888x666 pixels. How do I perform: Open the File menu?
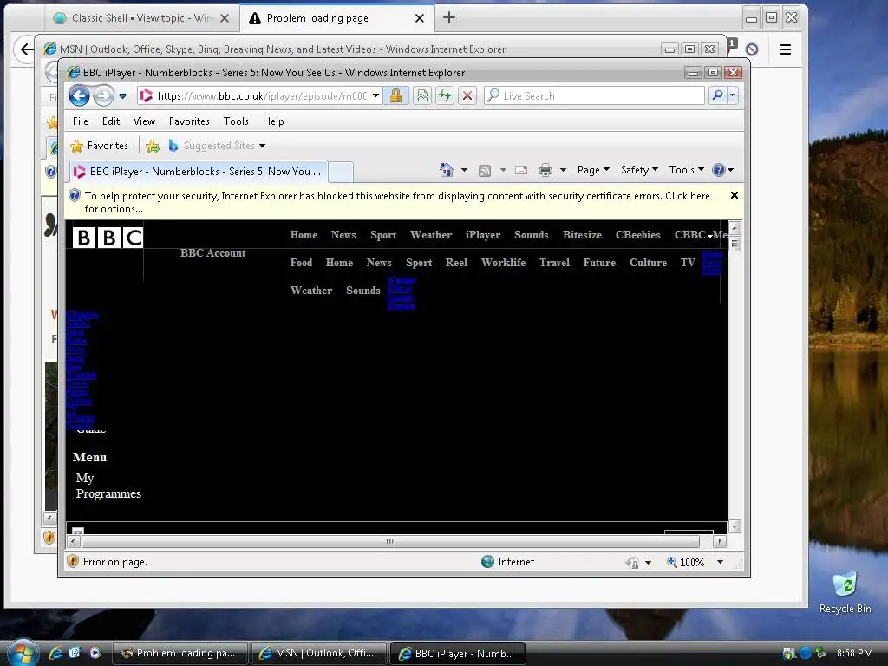[x=81, y=121]
